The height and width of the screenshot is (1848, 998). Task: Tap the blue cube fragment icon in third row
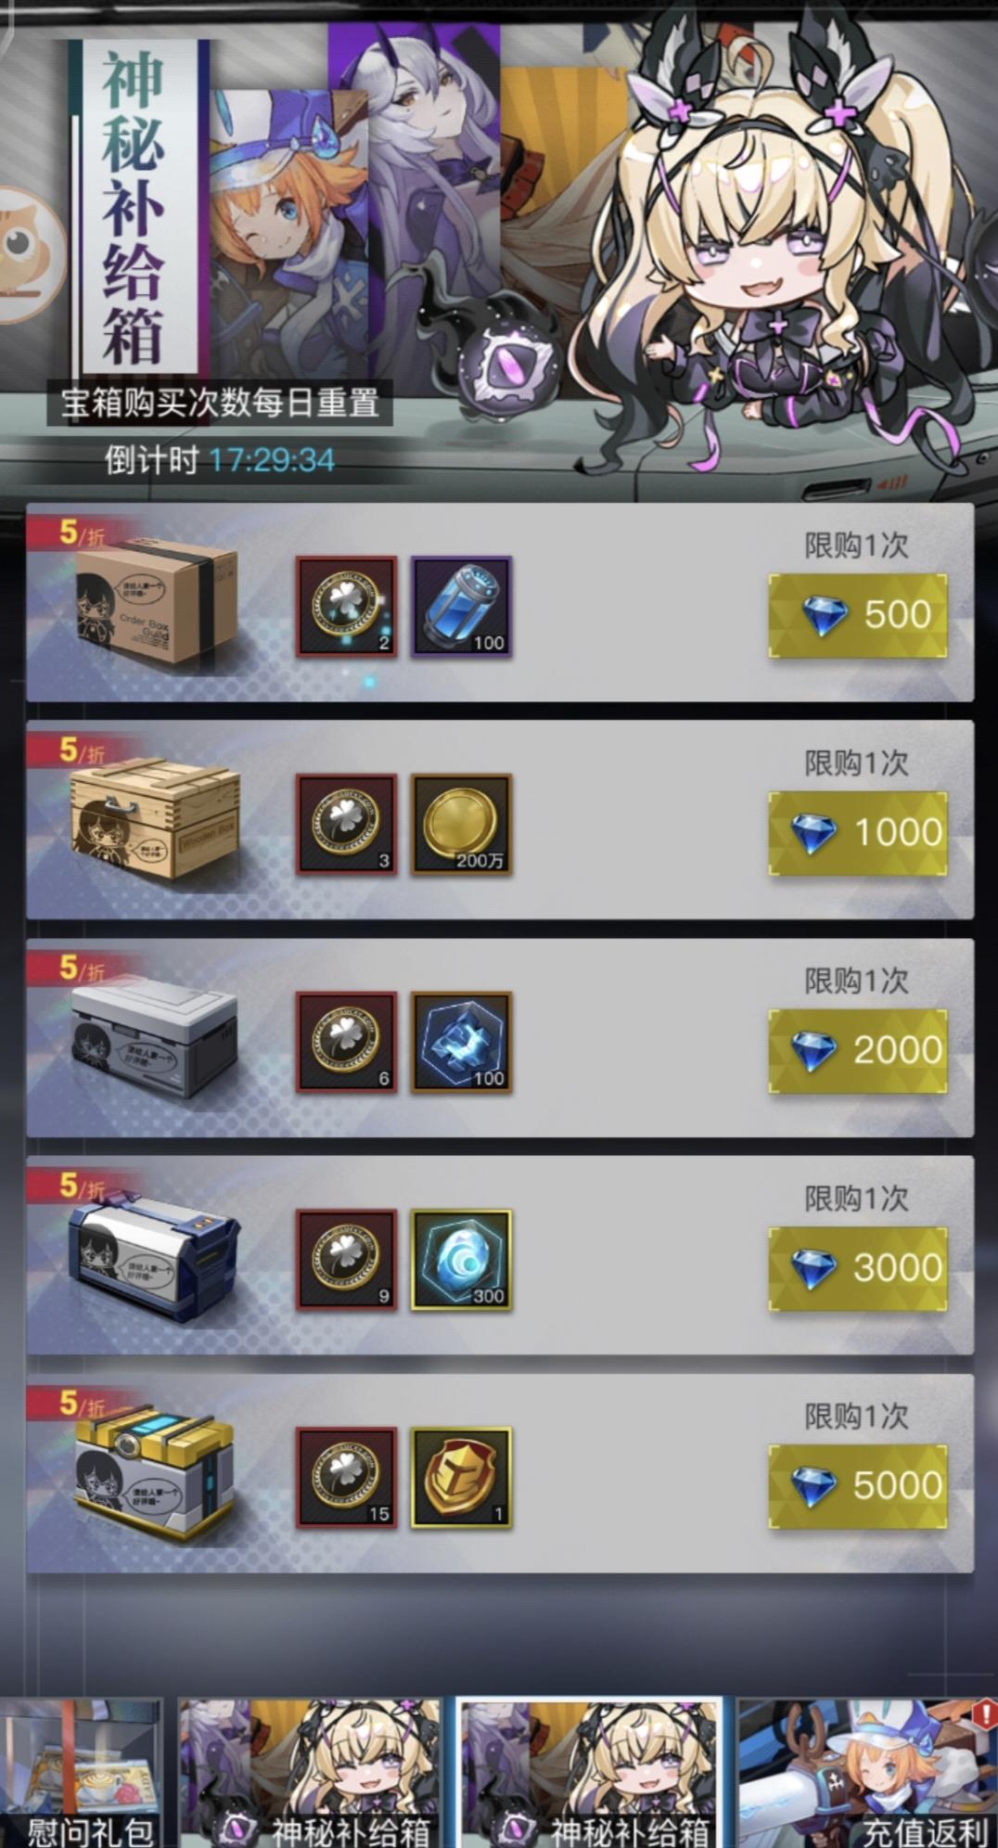click(461, 1043)
